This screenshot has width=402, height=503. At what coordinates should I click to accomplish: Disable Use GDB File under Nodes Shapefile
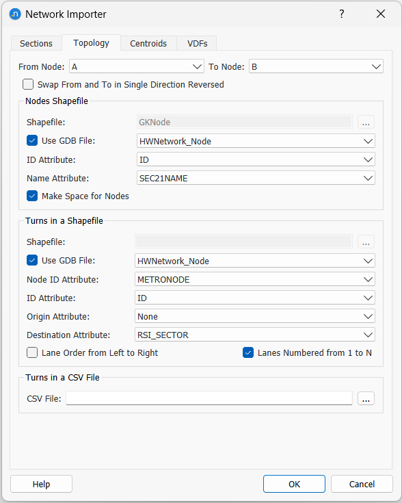click(32, 140)
